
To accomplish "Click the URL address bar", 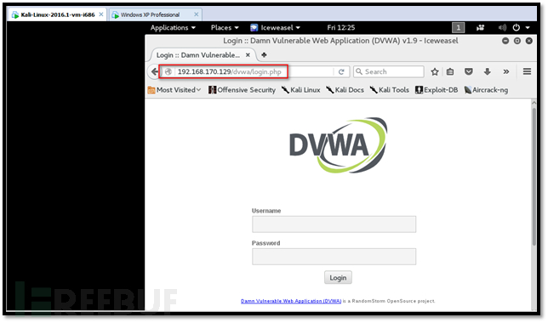I will (x=254, y=71).
